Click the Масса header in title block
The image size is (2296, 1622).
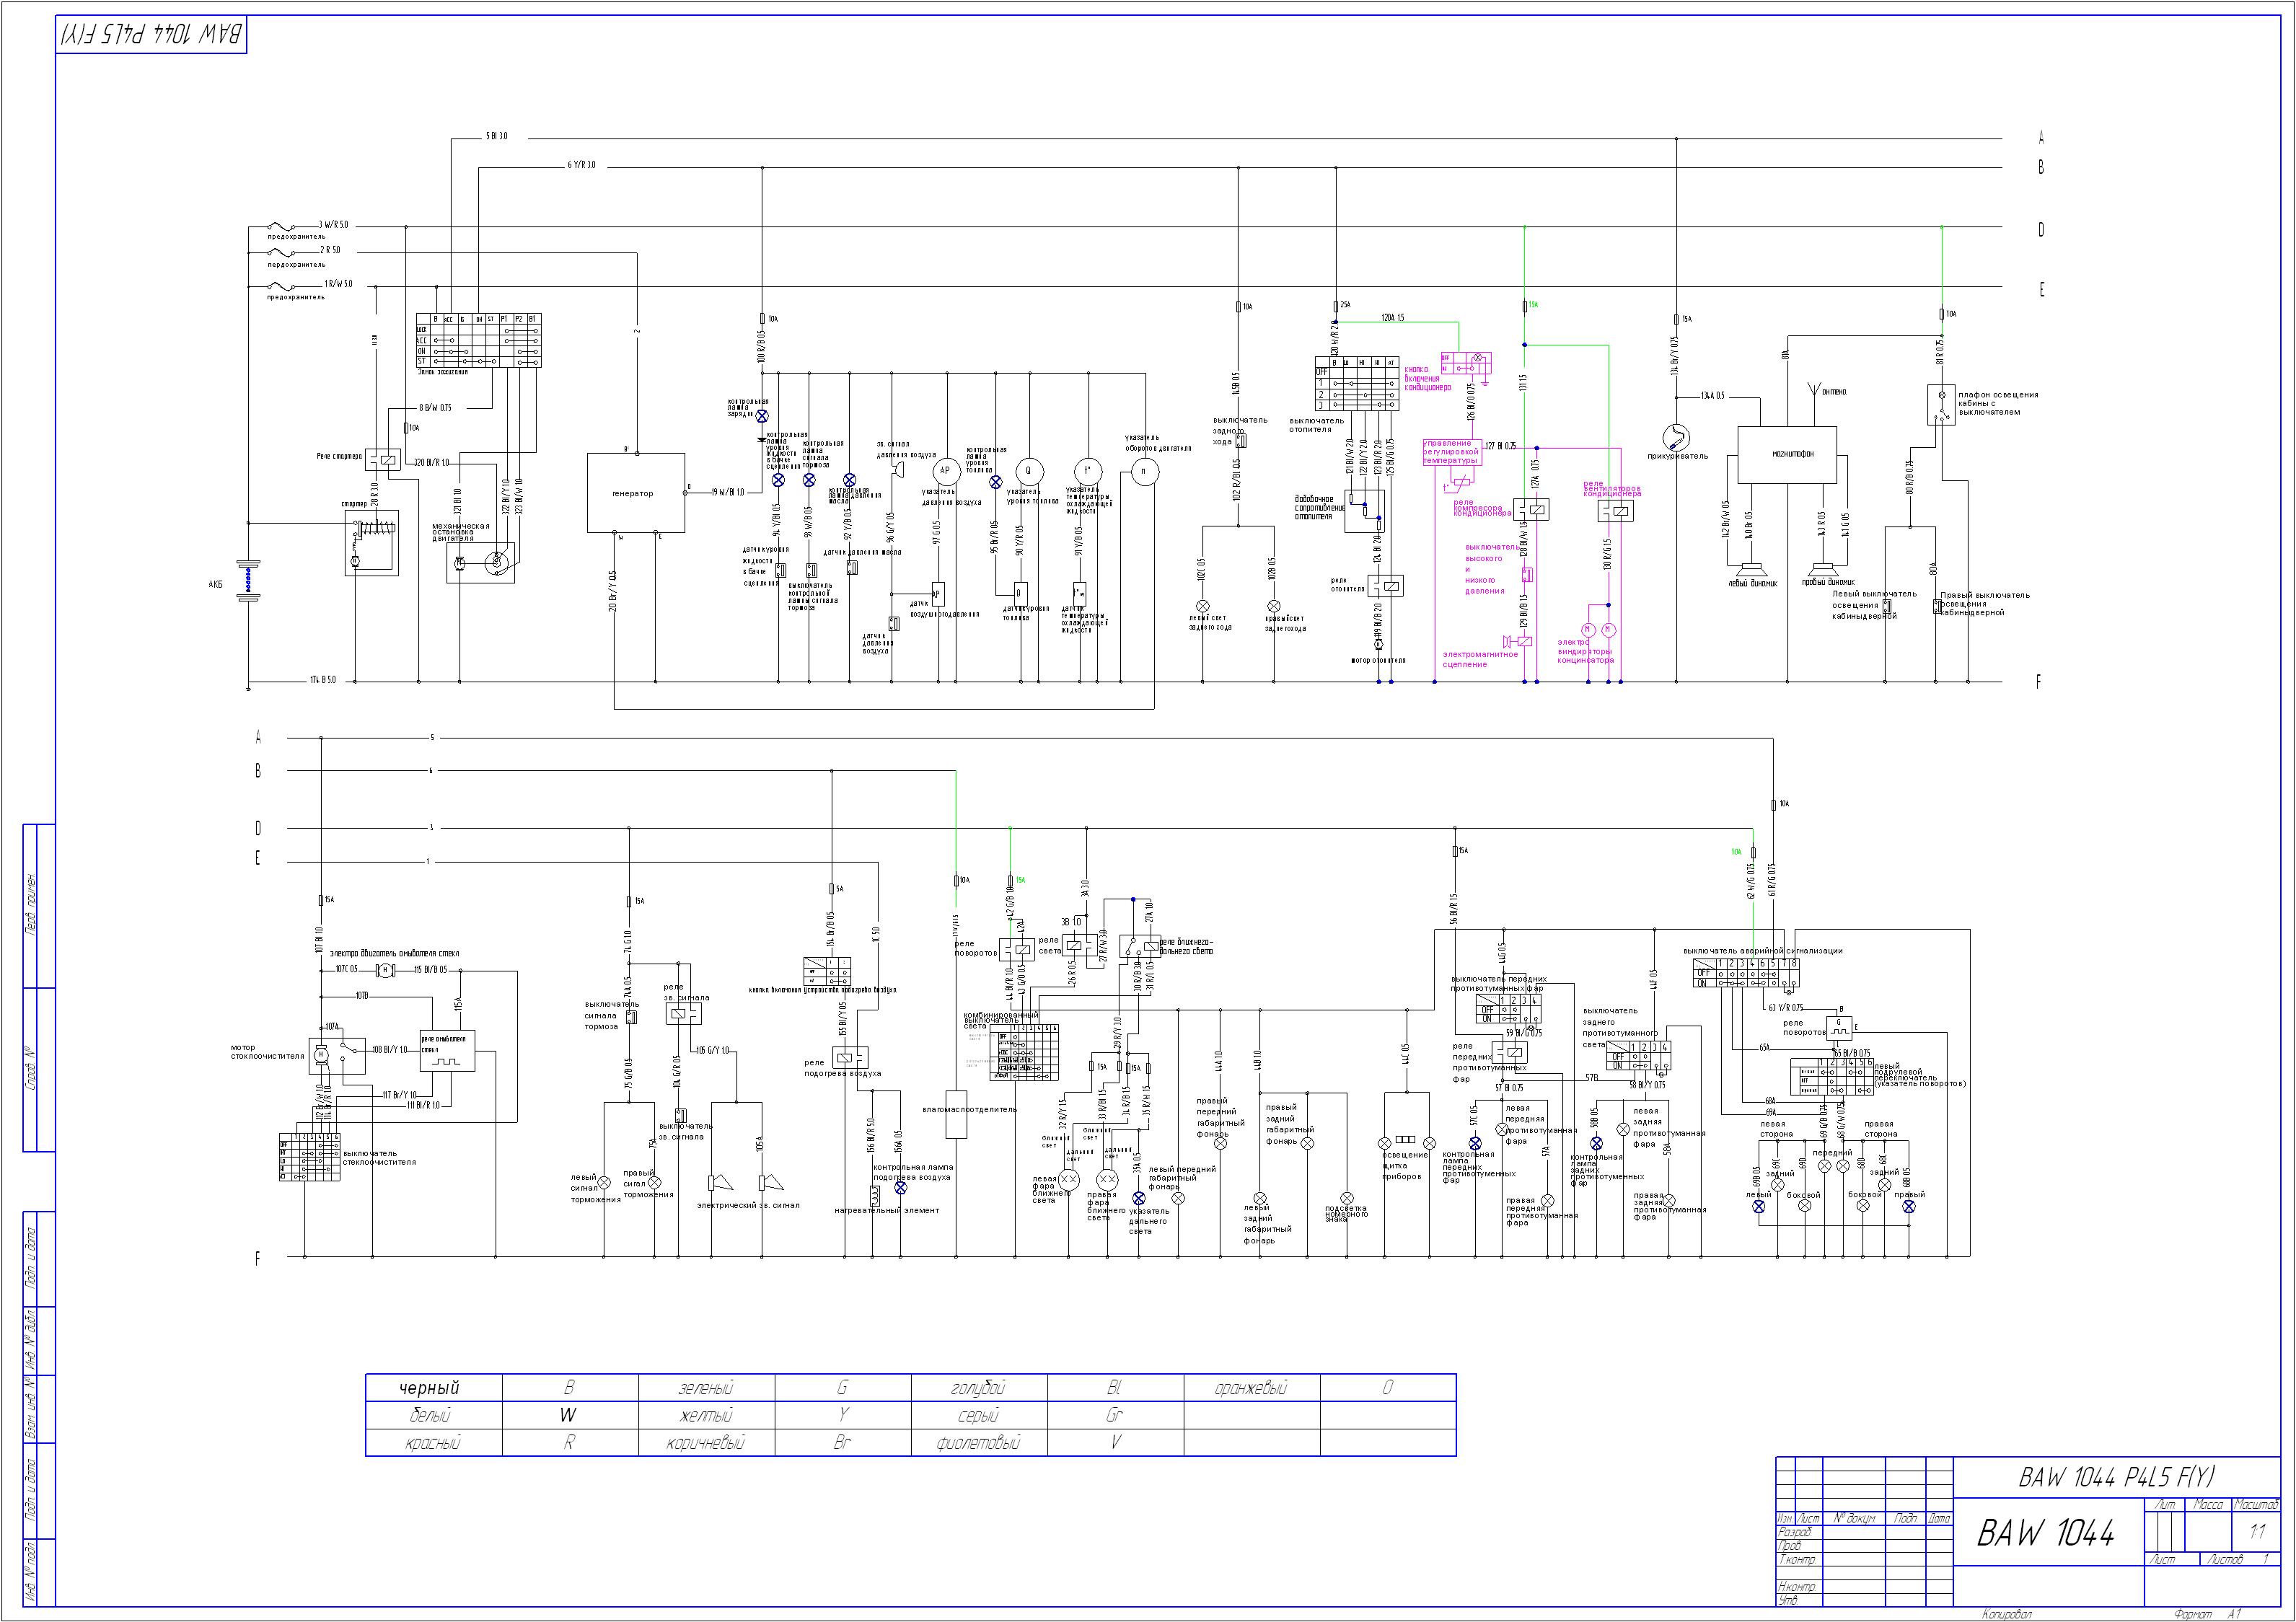click(2208, 1505)
